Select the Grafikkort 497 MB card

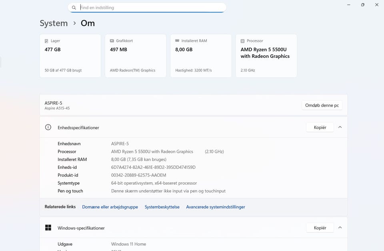(x=136, y=56)
